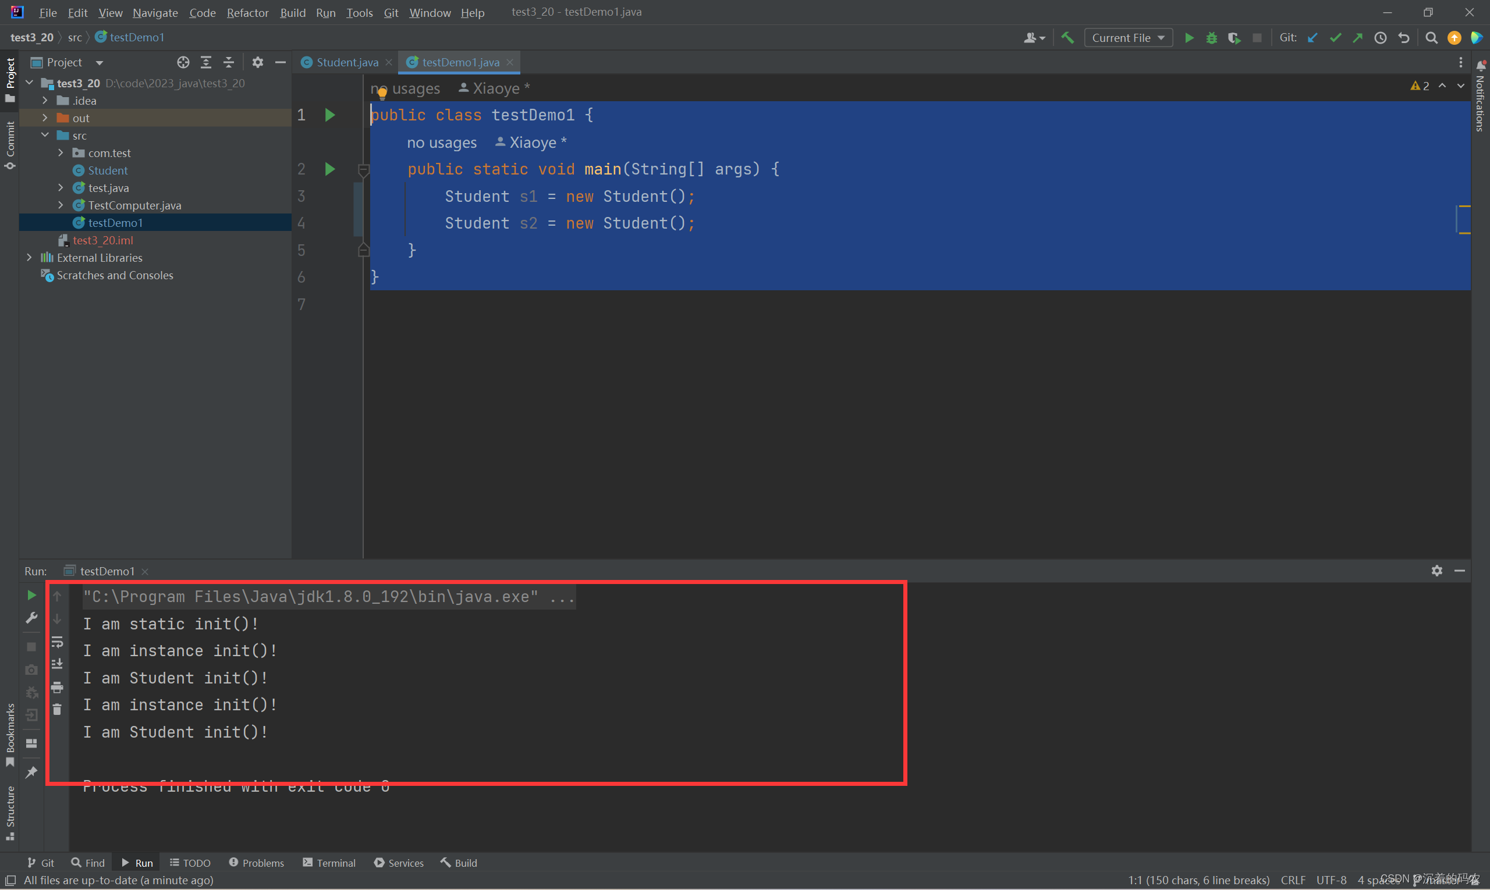Click the testDemo1 run configuration tab
This screenshot has height=890, width=1490.
(106, 571)
